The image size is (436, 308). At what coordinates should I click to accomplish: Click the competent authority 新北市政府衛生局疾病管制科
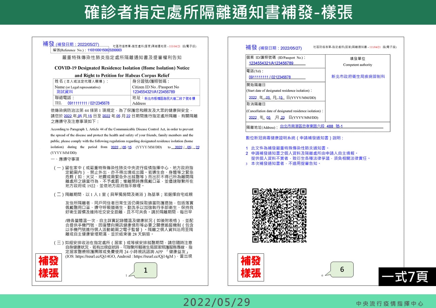358,77
